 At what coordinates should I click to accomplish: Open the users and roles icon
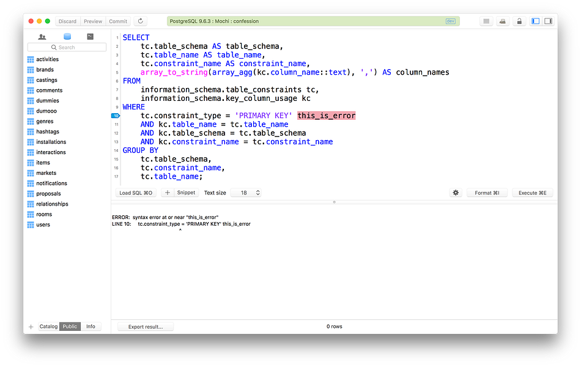42,37
